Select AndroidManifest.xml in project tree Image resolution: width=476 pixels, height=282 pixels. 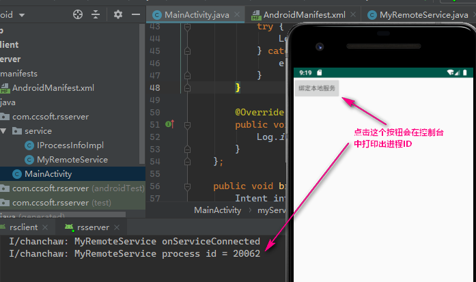click(x=53, y=88)
